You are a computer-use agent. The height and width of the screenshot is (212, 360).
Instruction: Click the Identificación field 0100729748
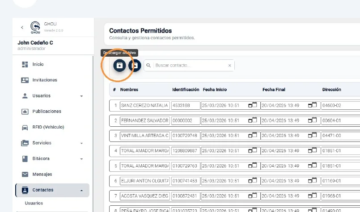pyautogui.click(x=186, y=136)
